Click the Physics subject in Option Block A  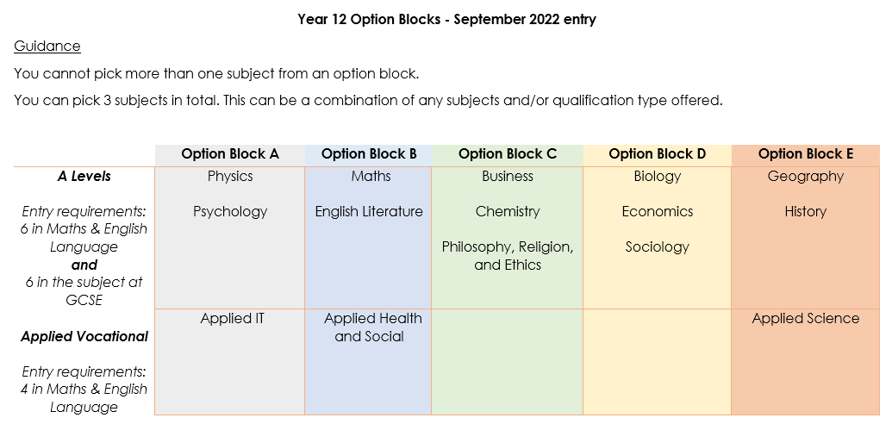230,177
